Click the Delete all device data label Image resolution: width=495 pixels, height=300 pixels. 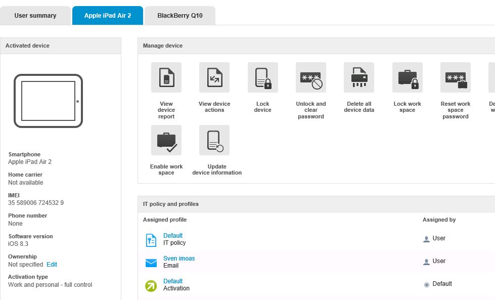point(359,107)
